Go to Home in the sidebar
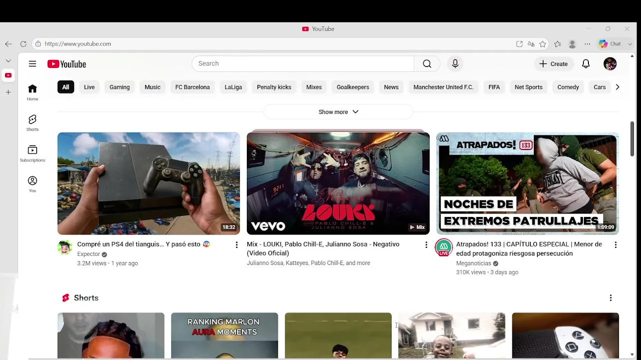The height and width of the screenshot is (360, 641). coord(33,92)
